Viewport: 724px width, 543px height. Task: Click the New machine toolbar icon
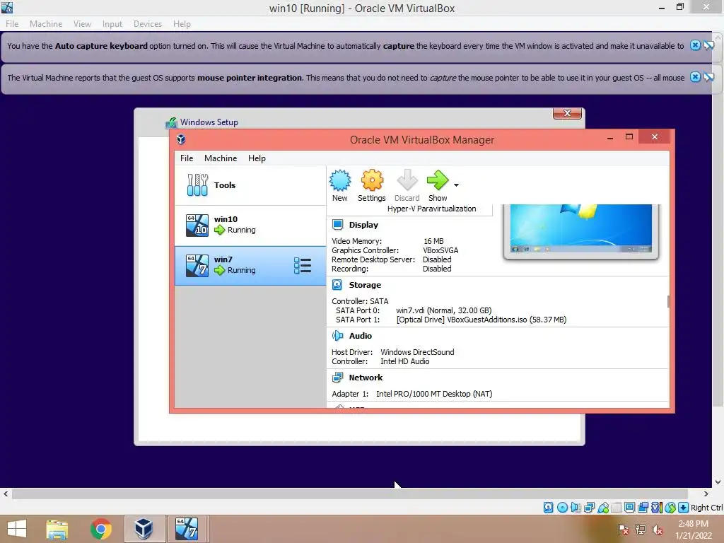340,186
